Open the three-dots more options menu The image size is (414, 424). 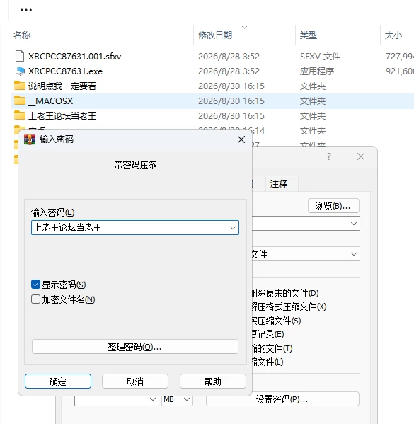pos(26,10)
